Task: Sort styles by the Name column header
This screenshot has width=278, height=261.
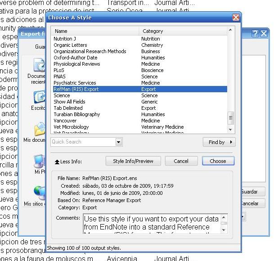Action: (x=95, y=31)
